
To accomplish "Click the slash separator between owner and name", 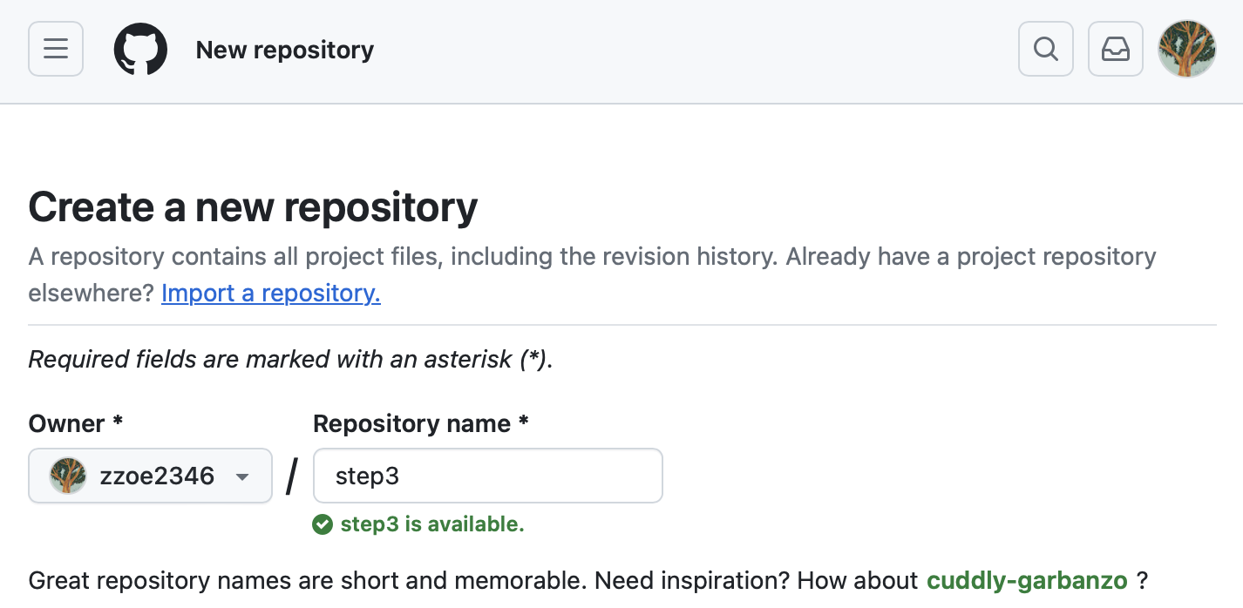I will (x=292, y=476).
